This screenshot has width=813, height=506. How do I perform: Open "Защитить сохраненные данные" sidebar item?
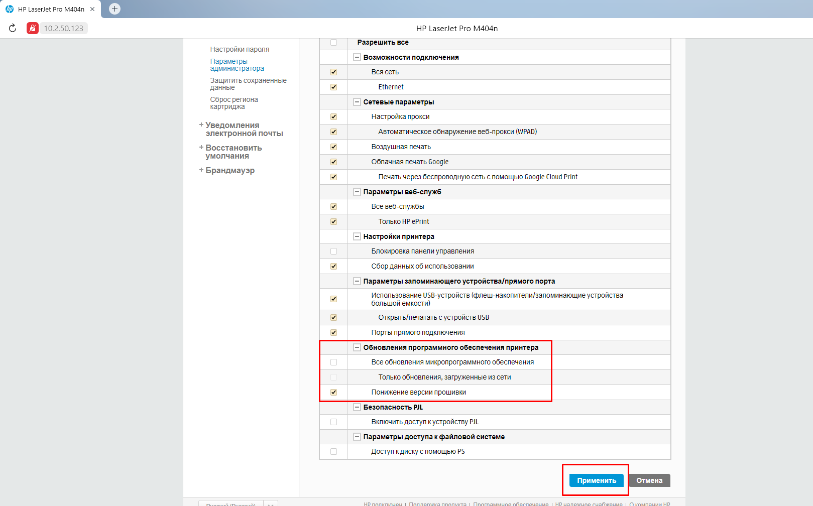tap(248, 84)
